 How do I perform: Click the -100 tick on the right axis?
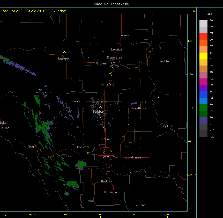tap(189, 175)
